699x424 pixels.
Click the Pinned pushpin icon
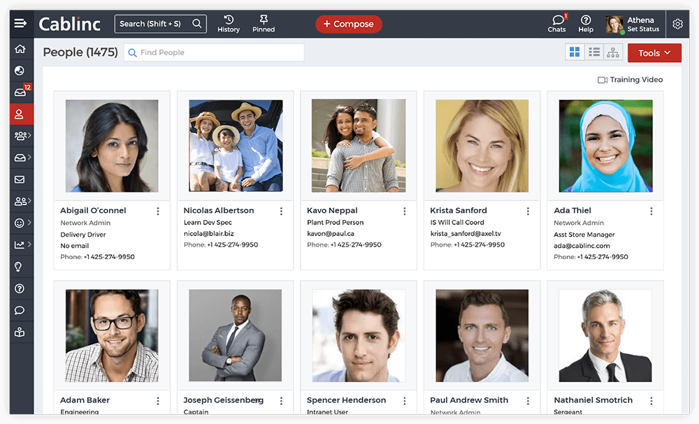coord(264,23)
